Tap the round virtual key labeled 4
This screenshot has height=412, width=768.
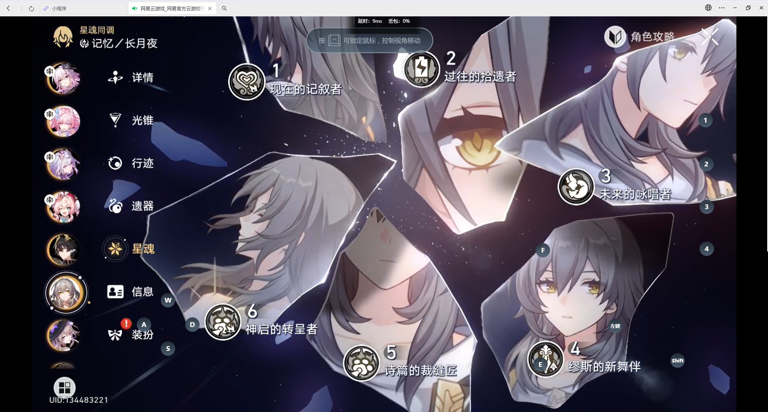point(707,249)
